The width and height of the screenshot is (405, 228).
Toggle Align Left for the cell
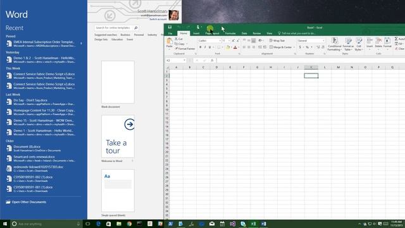coord(244,47)
